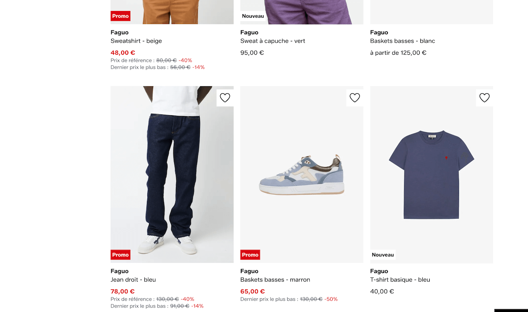Open the Baskets basses - marron product
The height and width of the screenshot is (312, 528).
pos(275,280)
